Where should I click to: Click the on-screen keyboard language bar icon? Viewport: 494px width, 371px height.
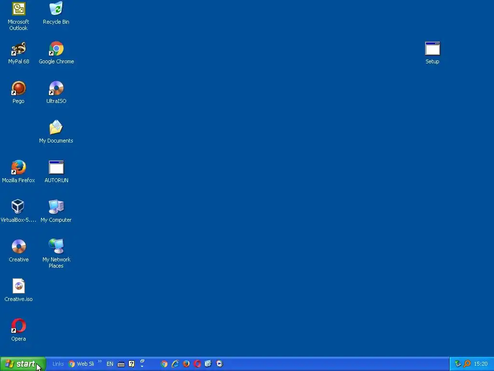point(121,364)
